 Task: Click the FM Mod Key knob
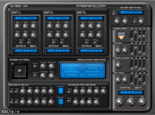(x=125, y=80)
